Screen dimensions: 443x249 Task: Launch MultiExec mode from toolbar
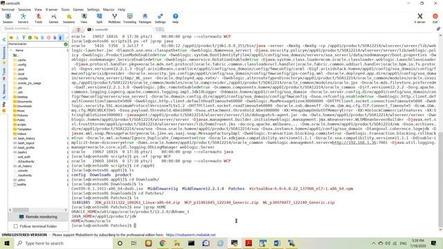click(x=114, y=19)
